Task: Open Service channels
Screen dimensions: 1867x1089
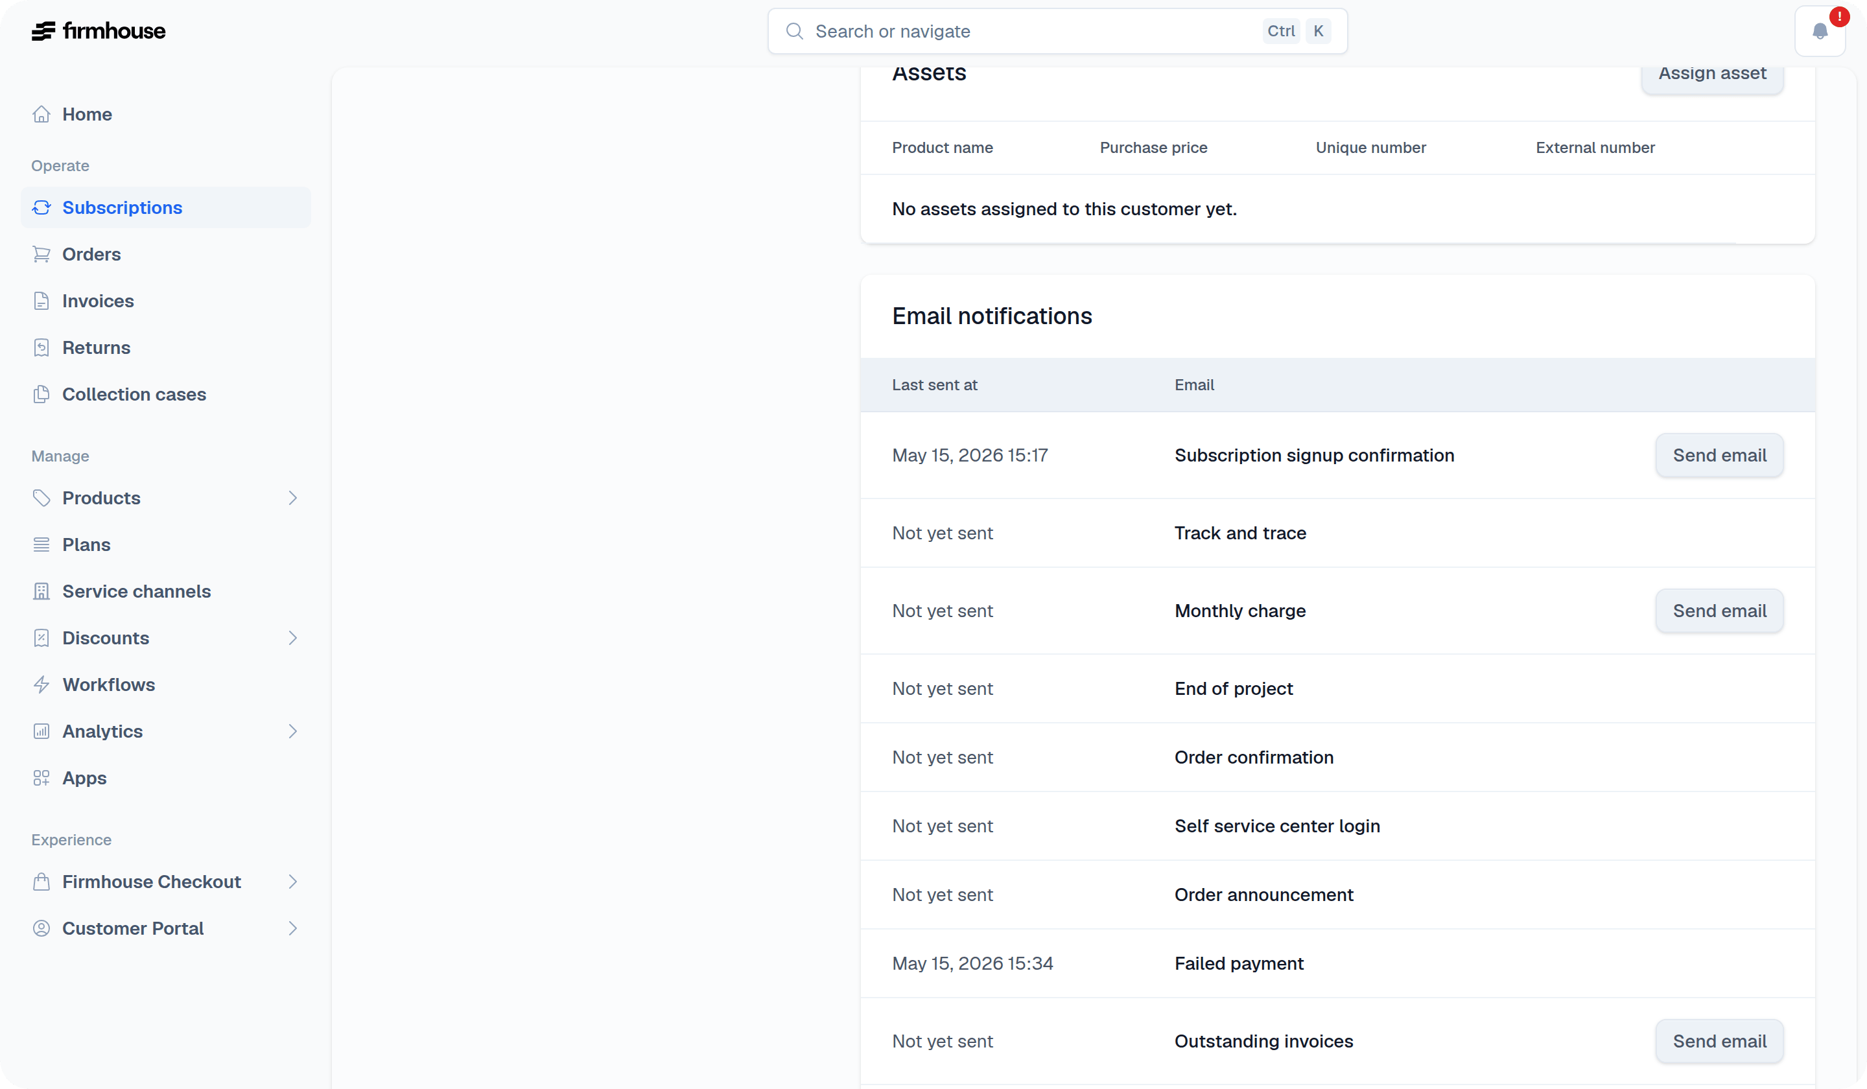Action: 166,591
